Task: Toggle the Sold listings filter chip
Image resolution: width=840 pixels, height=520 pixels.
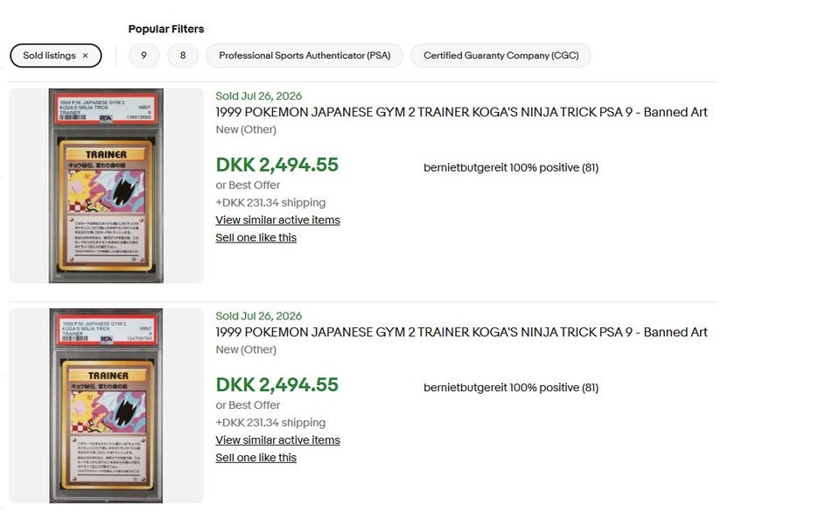Action: 56,56
